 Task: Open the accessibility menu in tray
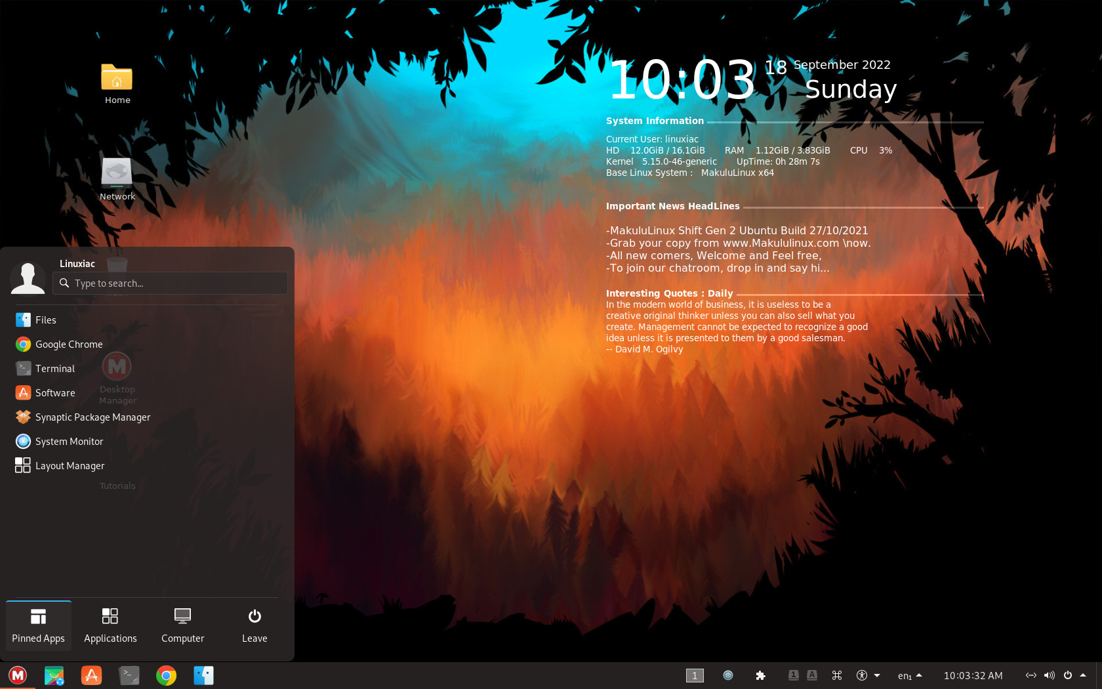(x=868, y=675)
